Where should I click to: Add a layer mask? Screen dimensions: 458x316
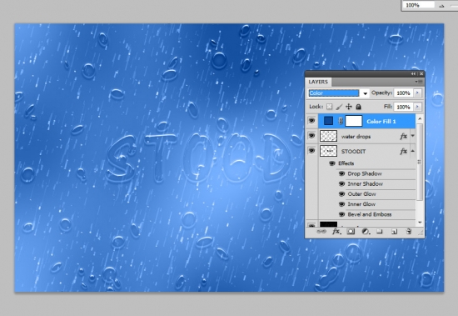point(351,232)
